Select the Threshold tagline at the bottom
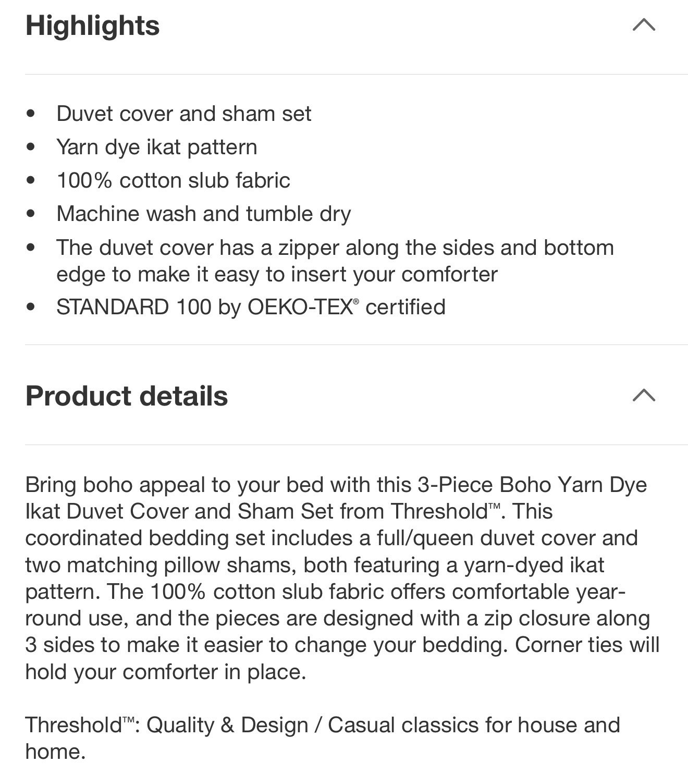This screenshot has height=775, width=688. pos(323,738)
